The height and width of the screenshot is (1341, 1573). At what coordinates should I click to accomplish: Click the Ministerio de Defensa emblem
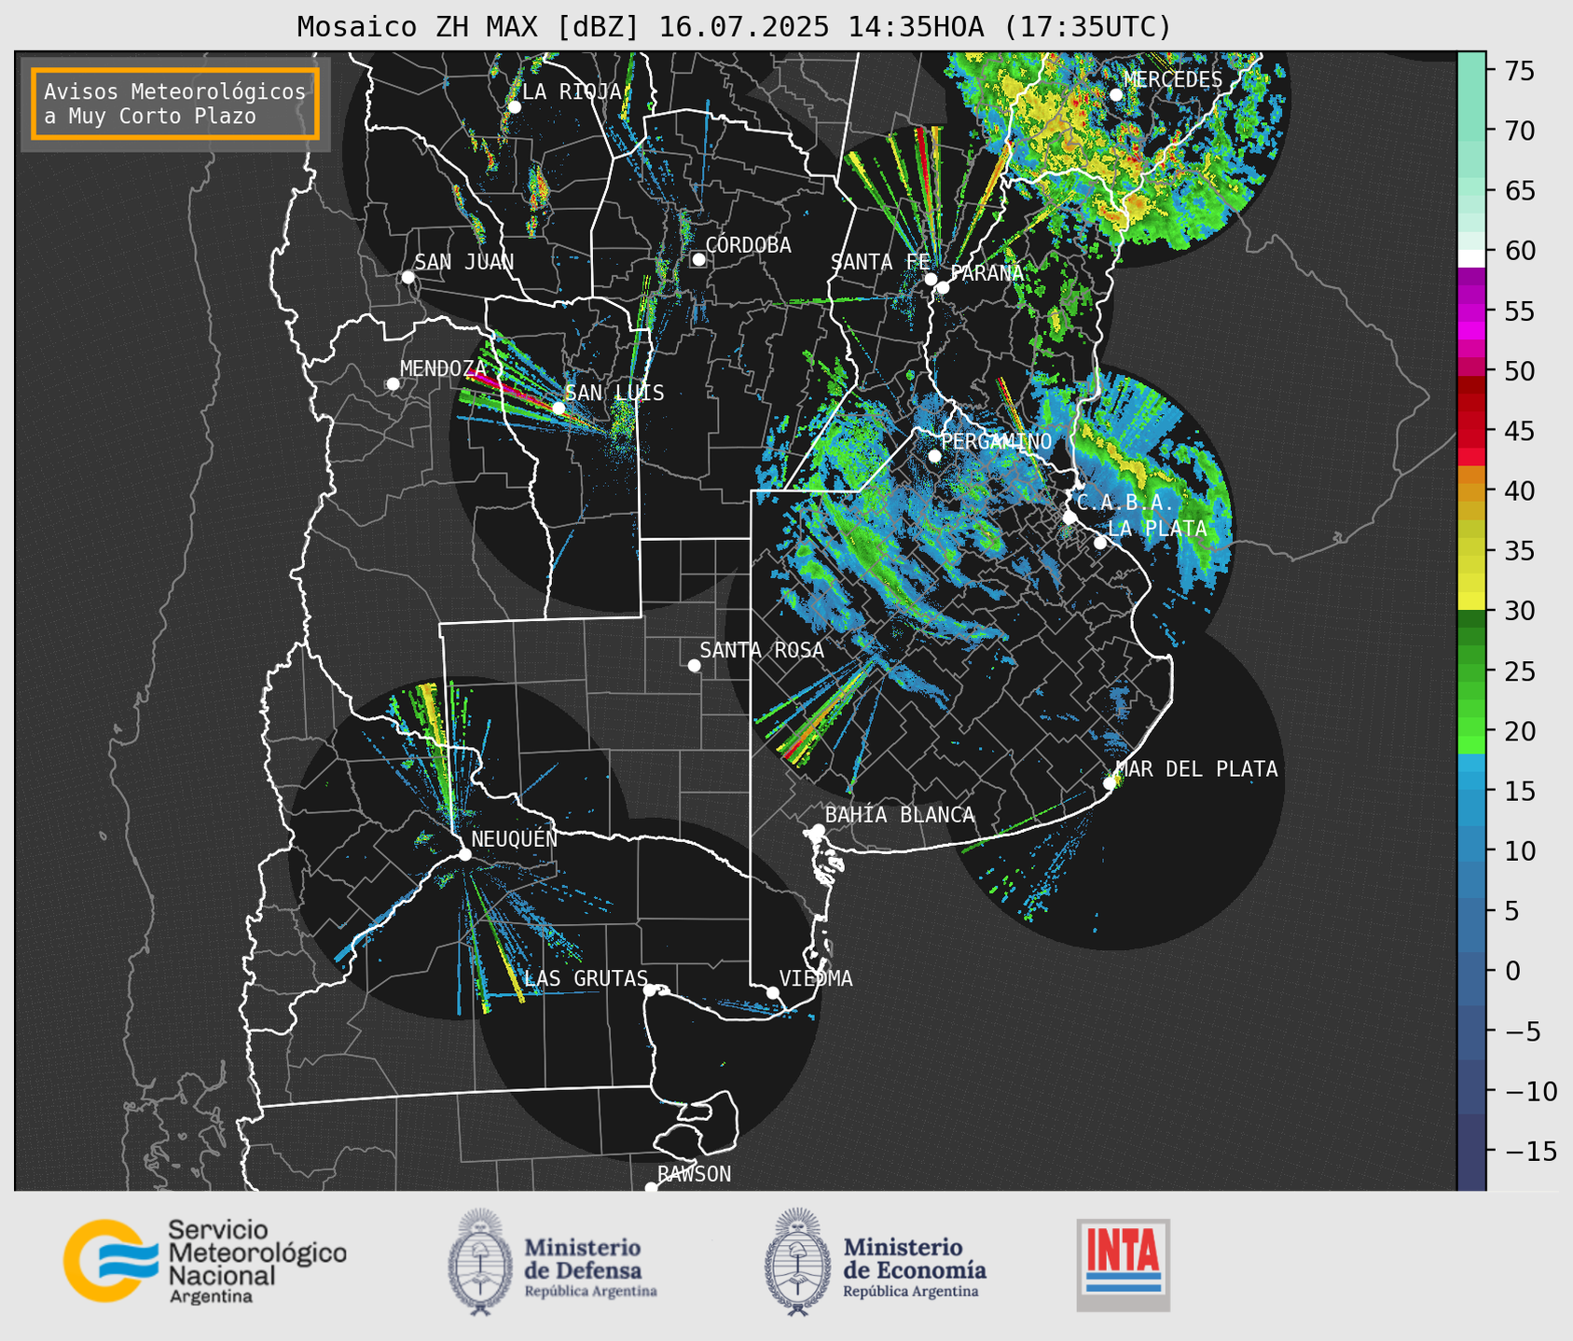[x=479, y=1262]
